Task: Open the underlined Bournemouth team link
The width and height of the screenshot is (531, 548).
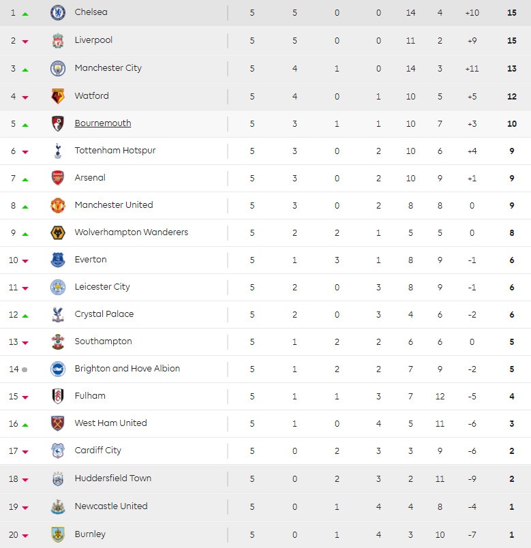Action: (103, 123)
